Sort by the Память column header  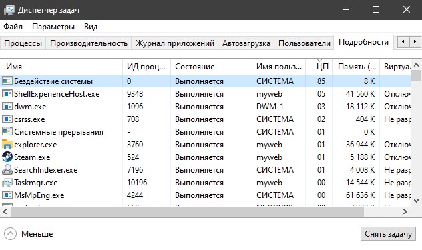(x=356, y=67)
